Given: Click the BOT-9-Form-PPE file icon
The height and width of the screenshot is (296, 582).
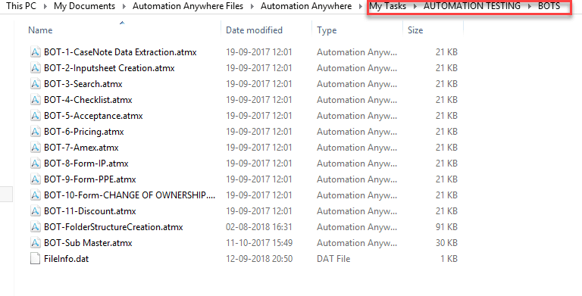Looking at the screenshot, I should 35,179.
